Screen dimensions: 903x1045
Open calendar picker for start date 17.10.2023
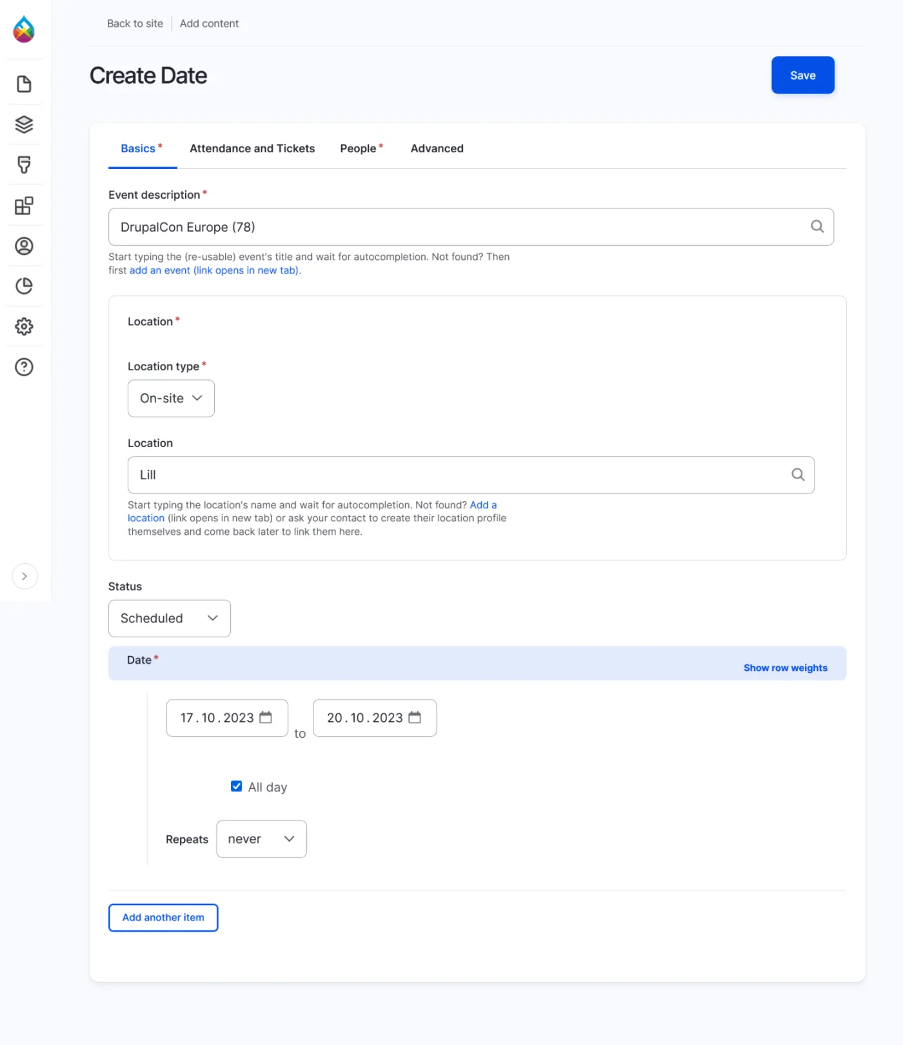[x=266, y=717]
